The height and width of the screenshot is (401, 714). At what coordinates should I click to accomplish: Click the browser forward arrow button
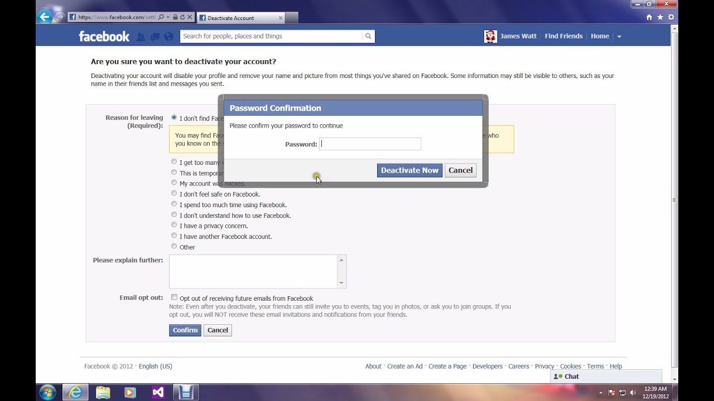point(60,17)
